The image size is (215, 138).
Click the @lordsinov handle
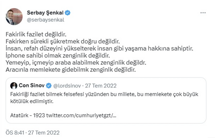point(67,86)
